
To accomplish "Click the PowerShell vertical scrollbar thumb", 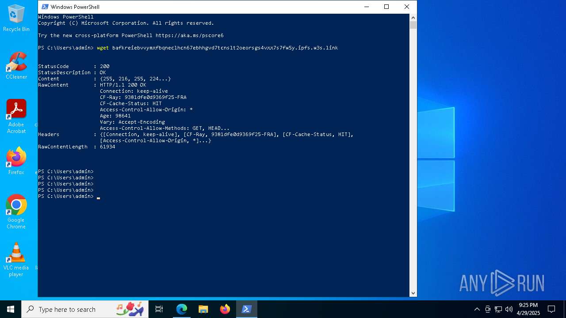I will coord(413,25).
